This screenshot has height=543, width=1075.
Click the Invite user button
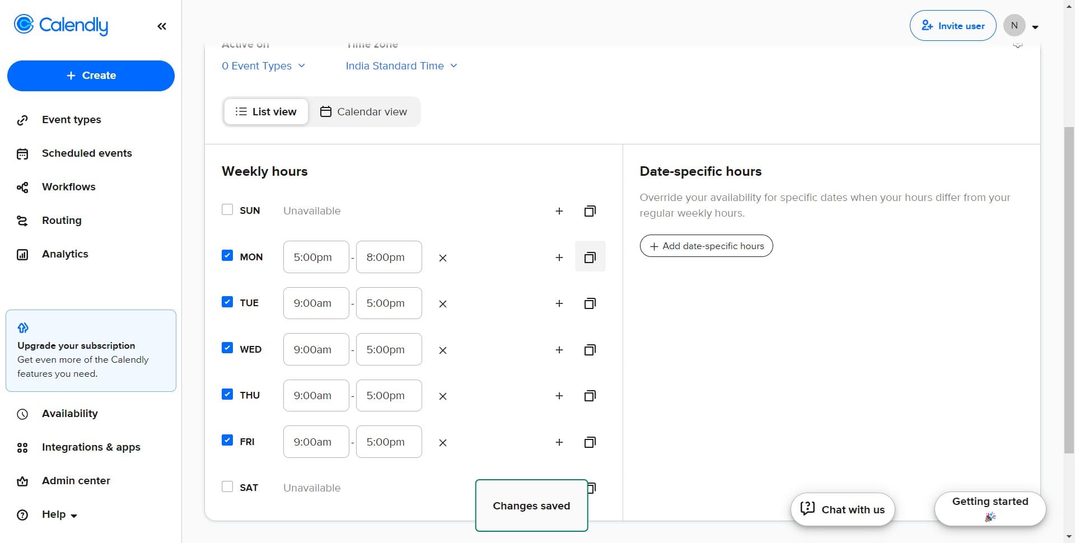(952, 26)
